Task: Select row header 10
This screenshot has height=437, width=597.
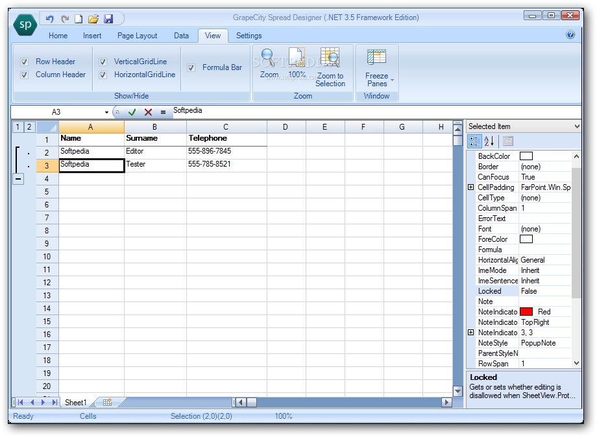Action: (x=47, y=256)
